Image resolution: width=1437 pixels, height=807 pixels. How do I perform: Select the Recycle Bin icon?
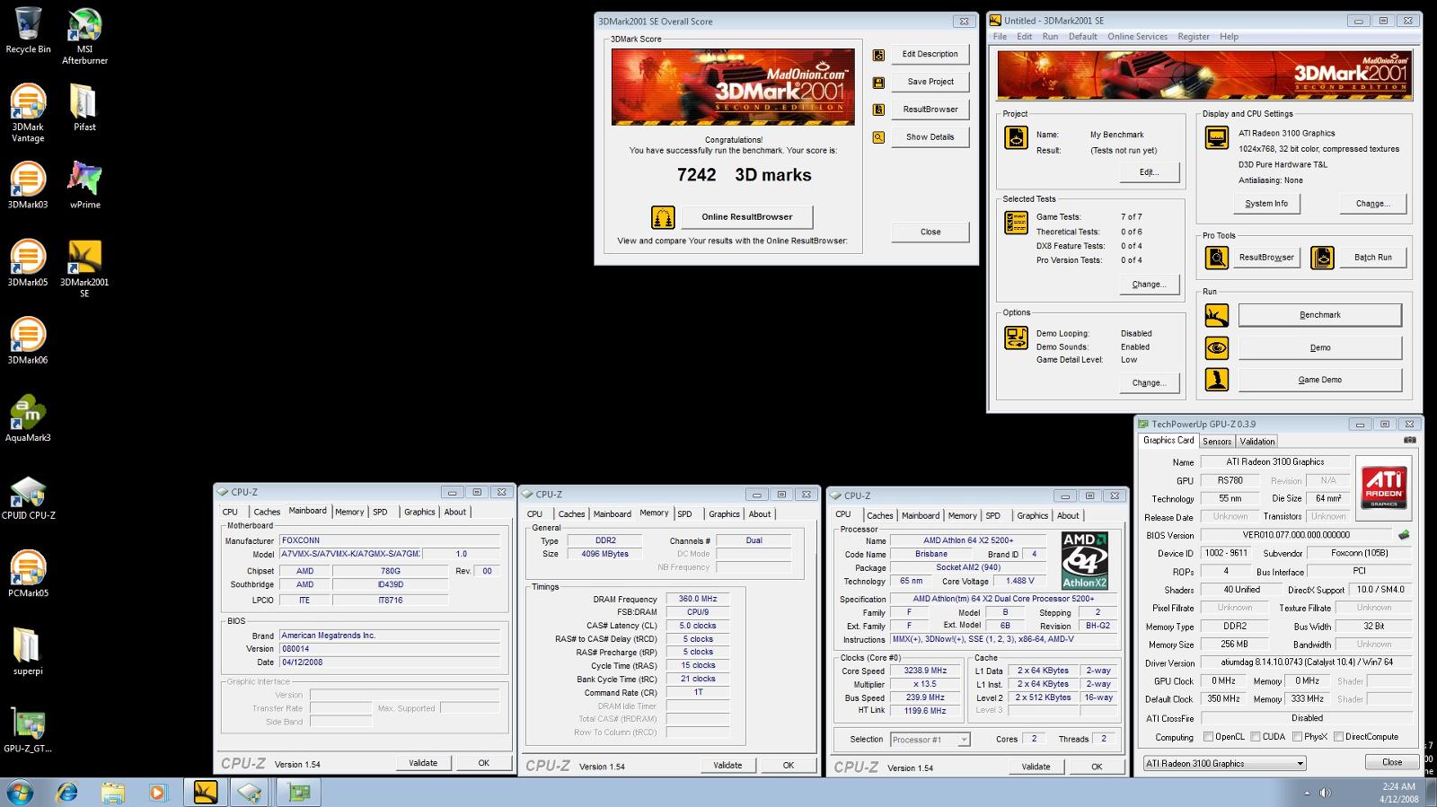28,31
